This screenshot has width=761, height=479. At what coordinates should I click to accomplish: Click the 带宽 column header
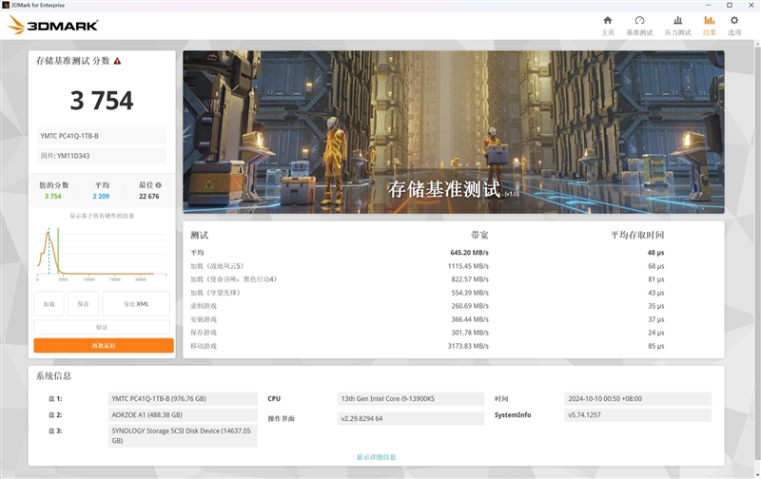pyautogui.click(x=479, y=235)
